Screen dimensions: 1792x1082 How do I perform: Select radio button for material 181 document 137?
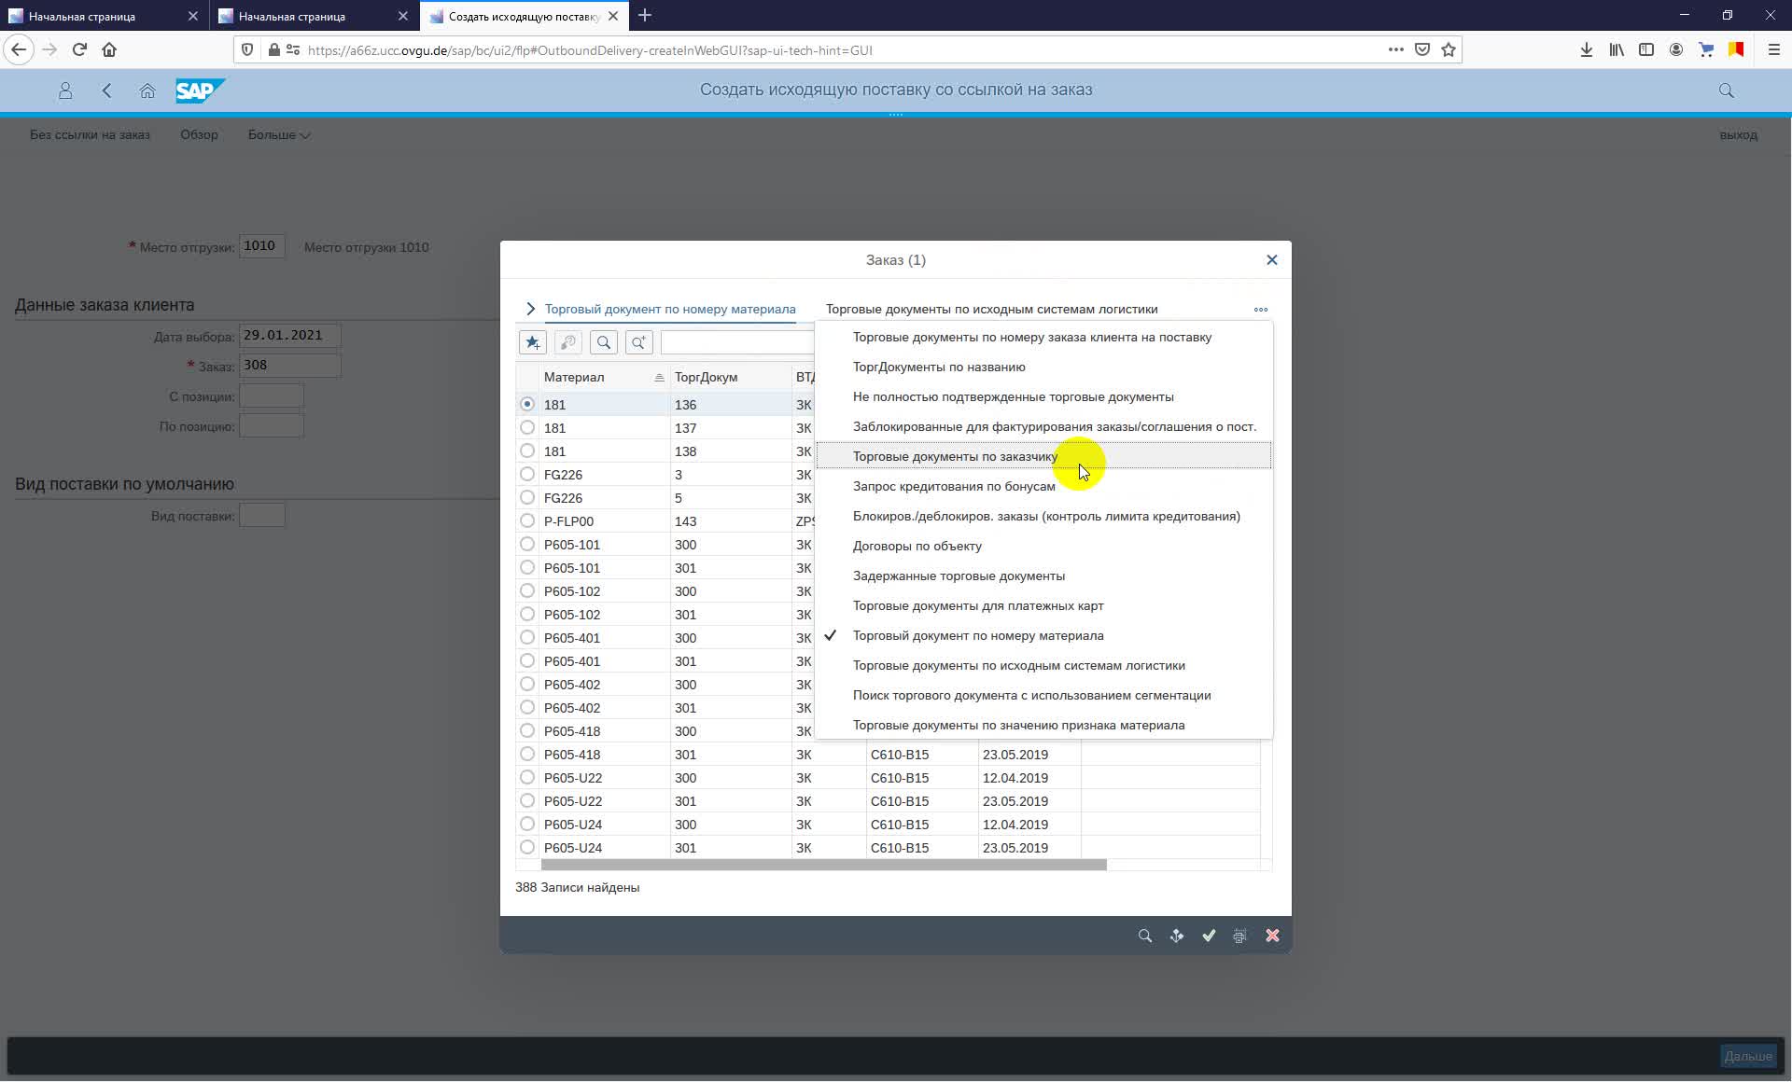point(527,427)
